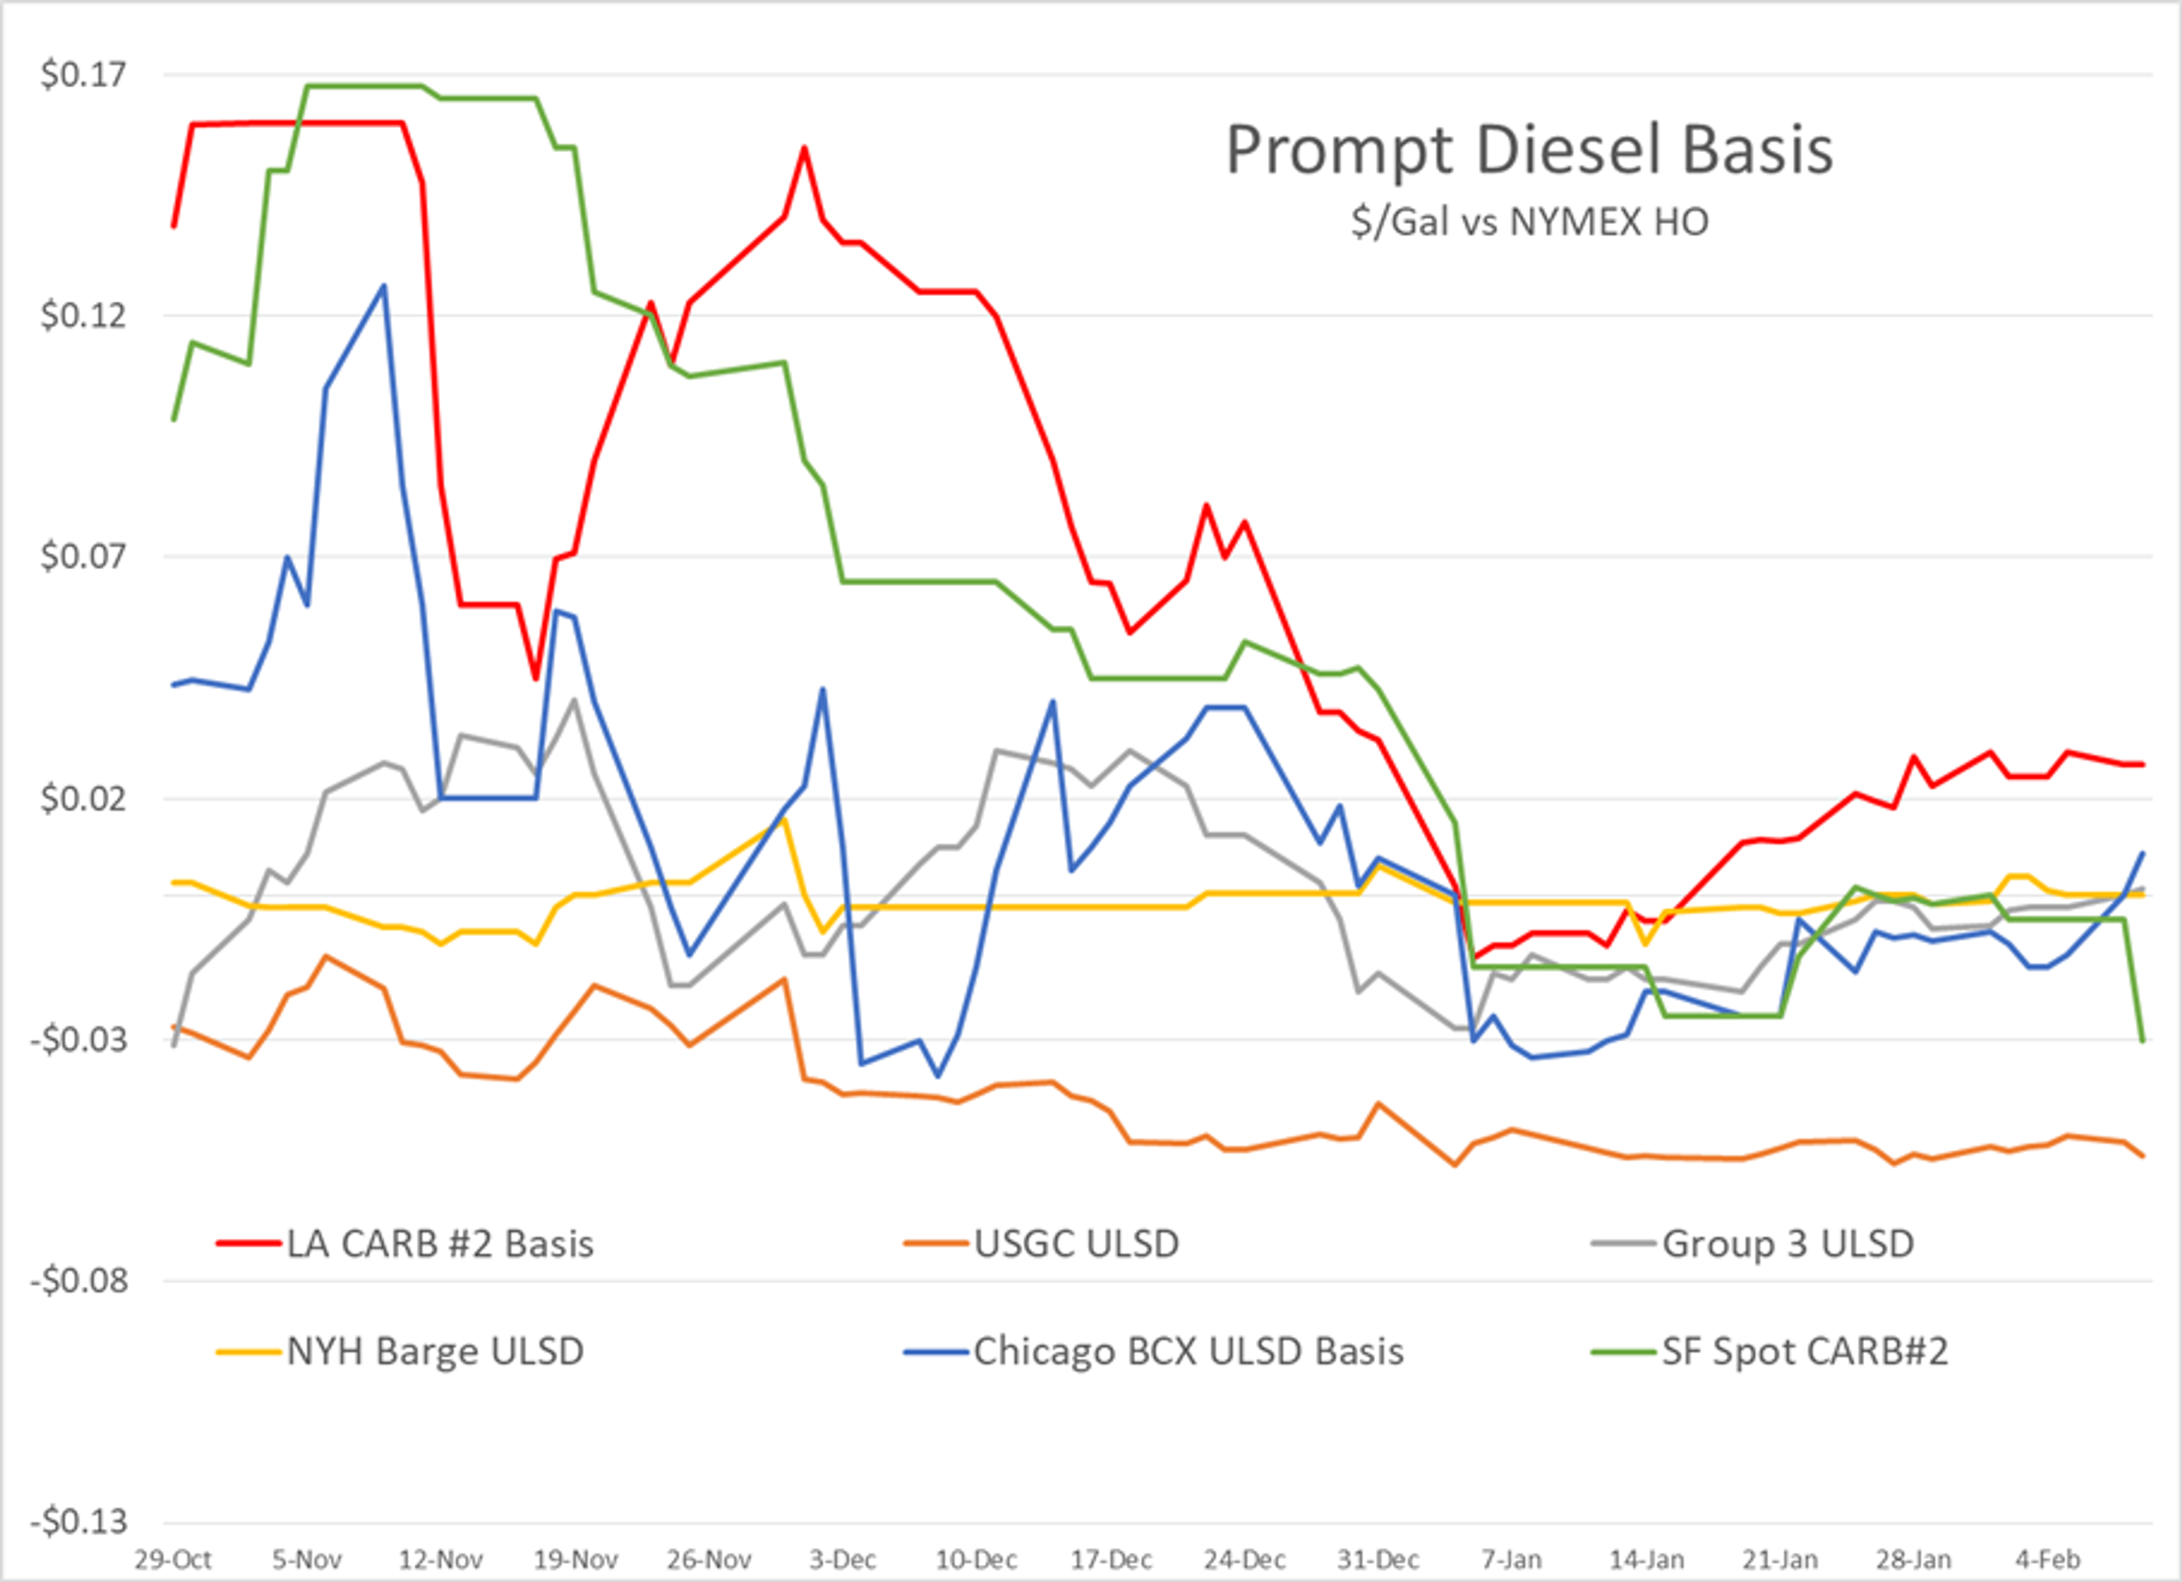
Task: Click the 17-Dec x-axis date label
Action: click(x=1111, y=1559)
